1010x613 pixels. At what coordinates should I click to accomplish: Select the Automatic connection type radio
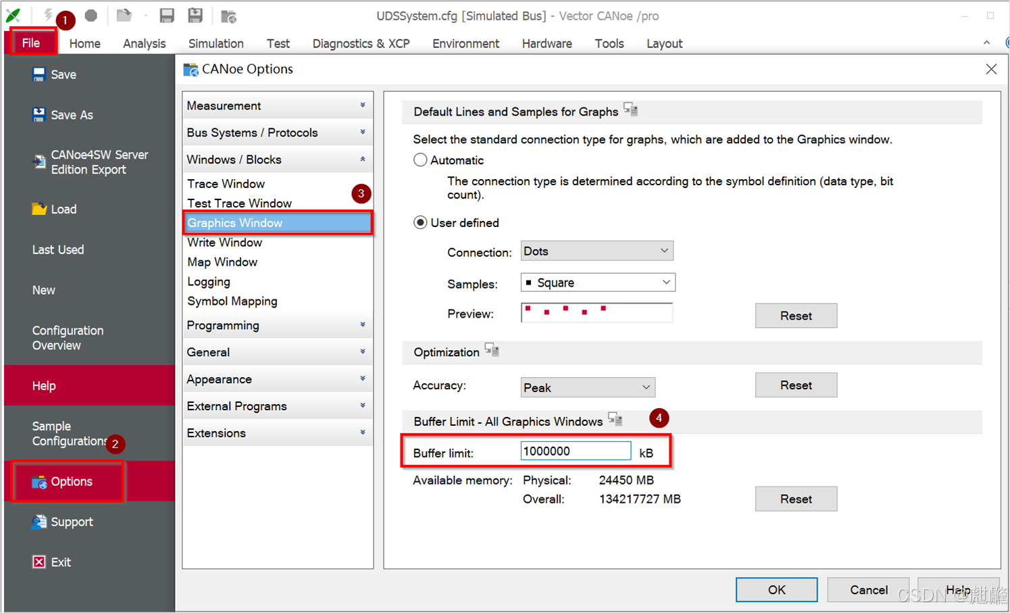[420, 160]
